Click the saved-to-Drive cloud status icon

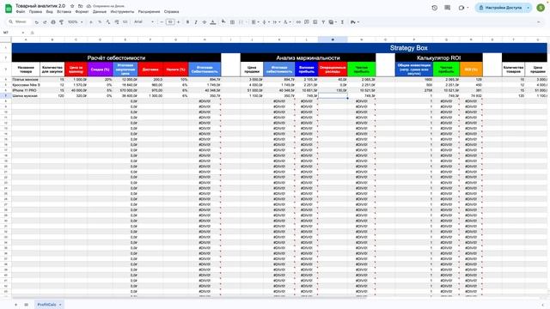pyautogui.click(x=89, y=6)
